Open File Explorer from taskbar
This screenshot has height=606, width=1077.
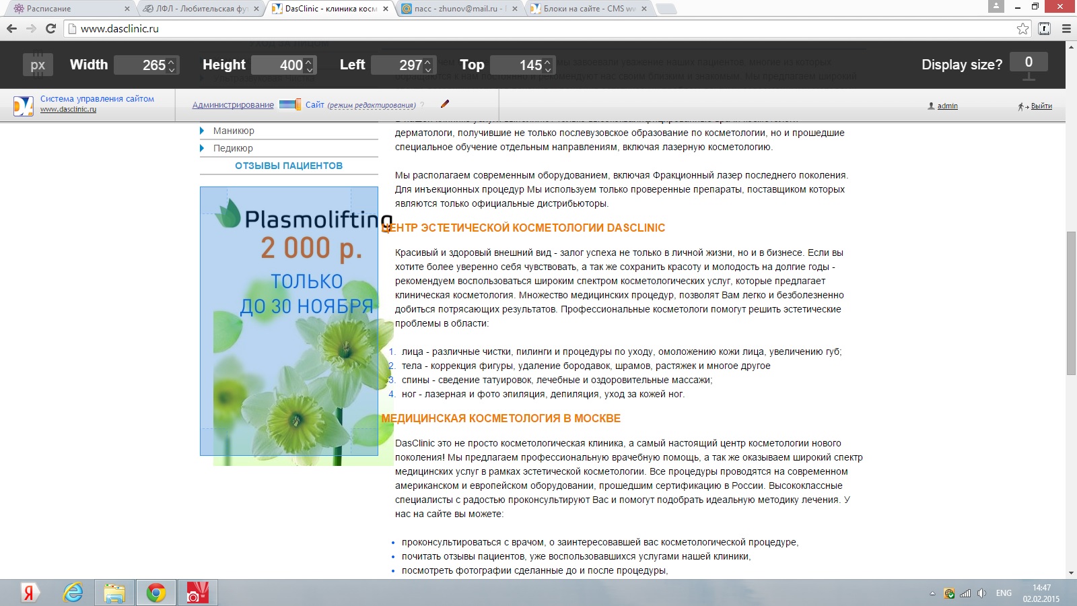pyautogui.click(x=114, y=593)
